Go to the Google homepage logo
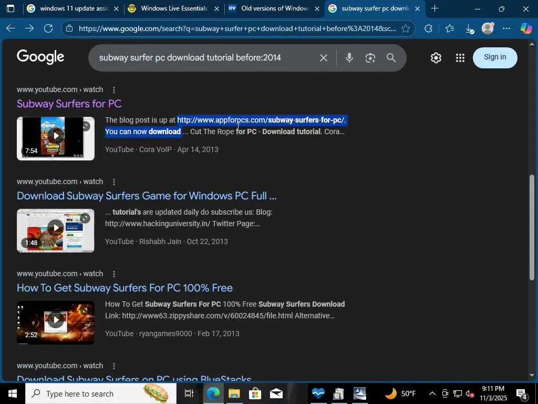 (40, 57)
